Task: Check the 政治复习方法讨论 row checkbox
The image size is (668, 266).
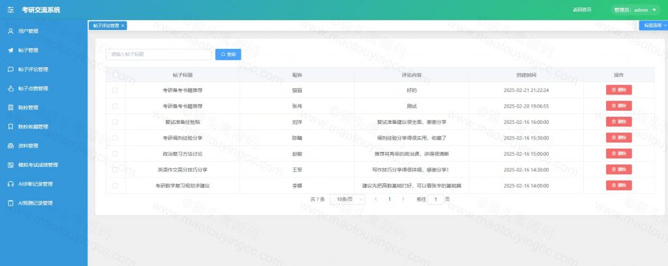Action: (x=115, y=154)
